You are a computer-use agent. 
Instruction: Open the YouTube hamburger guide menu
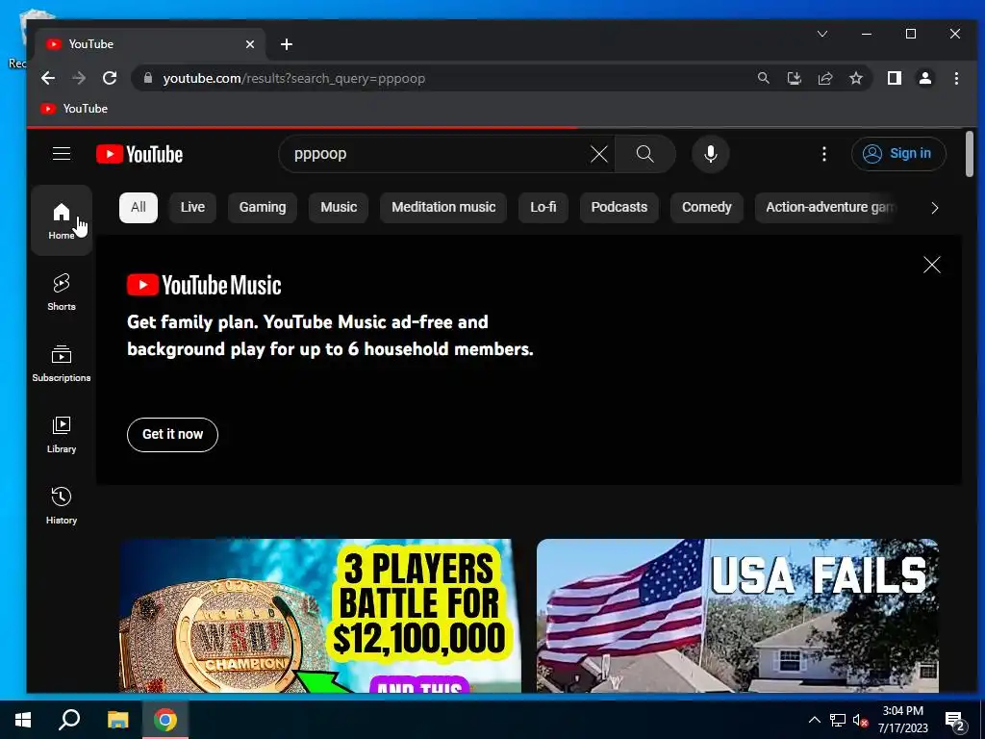[x=62, y=154]
